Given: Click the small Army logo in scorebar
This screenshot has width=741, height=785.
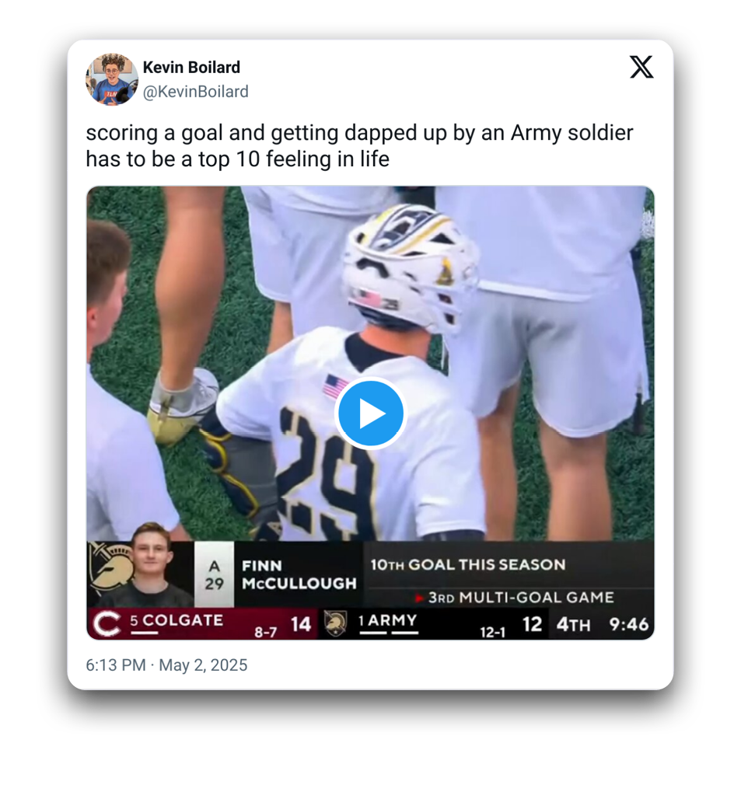Looking at the screenshot, I should (x=335, y=624).
